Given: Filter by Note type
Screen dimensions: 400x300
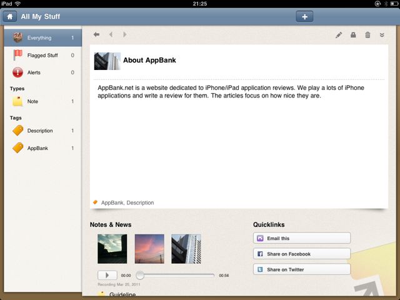Looking at the screenshot, I should tap(43, 101).
